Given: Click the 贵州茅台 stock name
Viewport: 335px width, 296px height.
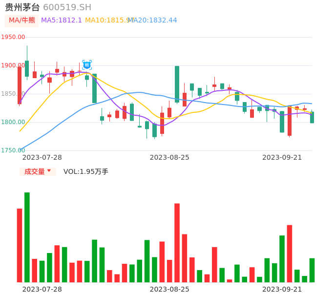Looking at the screenshot, I should click(x=22, y=7).
